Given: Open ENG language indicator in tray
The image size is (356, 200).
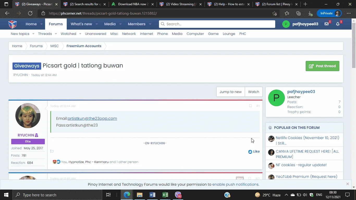Looking at the screenshot, I should coord(319,195).
